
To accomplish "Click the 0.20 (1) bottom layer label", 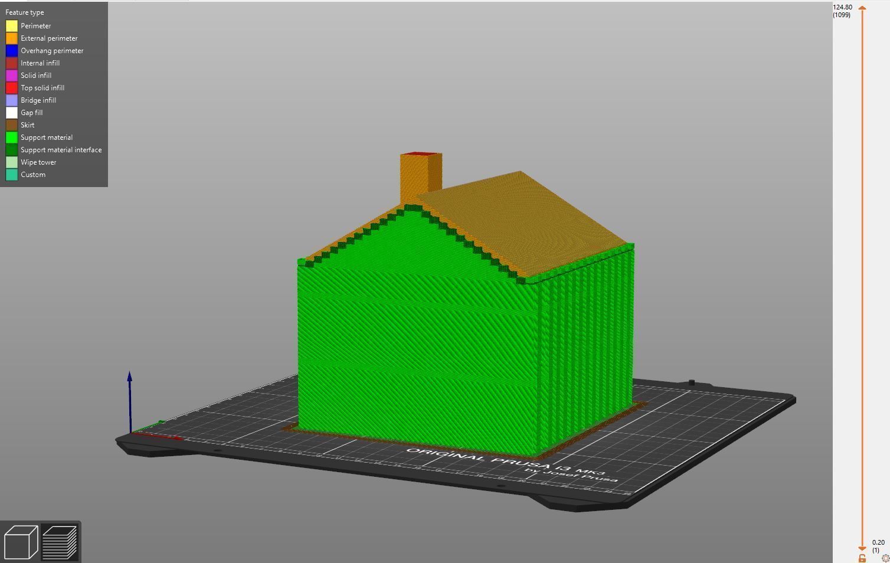I will (x=878, y=546).
